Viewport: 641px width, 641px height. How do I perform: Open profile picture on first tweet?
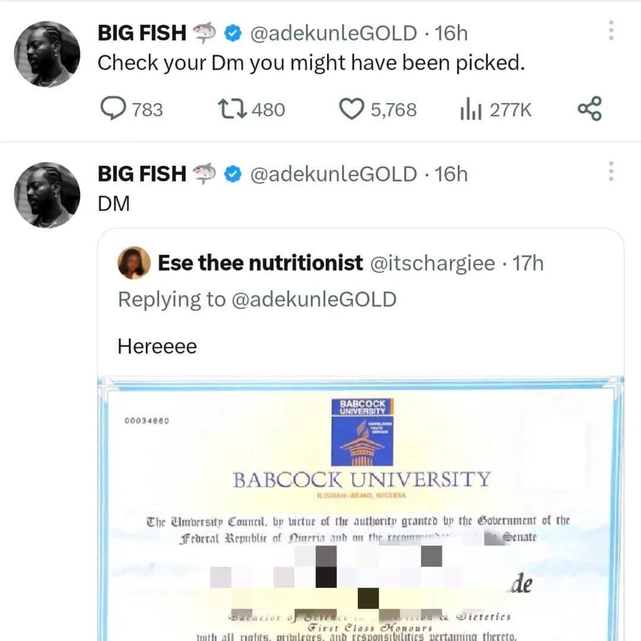pos(47,54)
